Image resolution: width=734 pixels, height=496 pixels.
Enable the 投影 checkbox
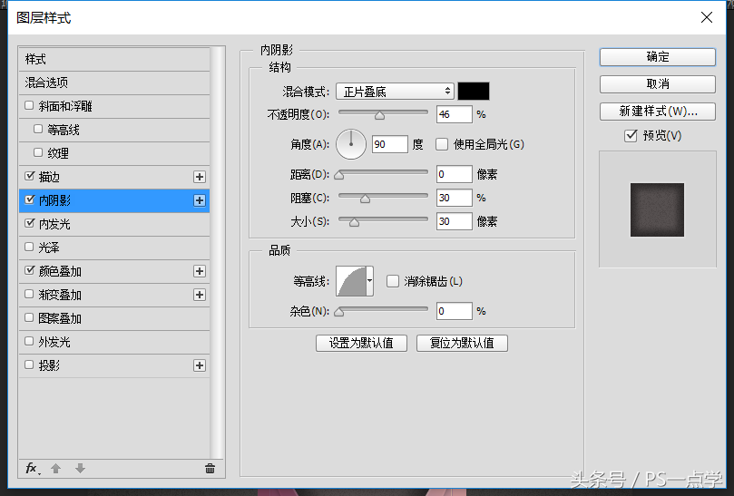[29, 365]
